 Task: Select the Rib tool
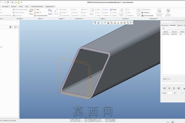click(83, 16)
